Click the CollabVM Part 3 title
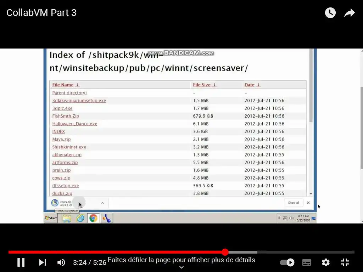This screenshot has width=363, height=272. click(41, 13)
